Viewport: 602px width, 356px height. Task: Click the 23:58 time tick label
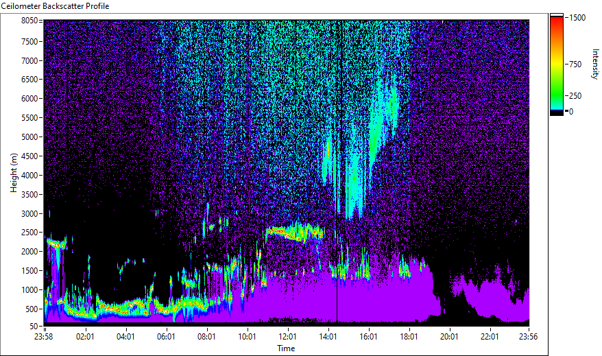click(43, 337)
